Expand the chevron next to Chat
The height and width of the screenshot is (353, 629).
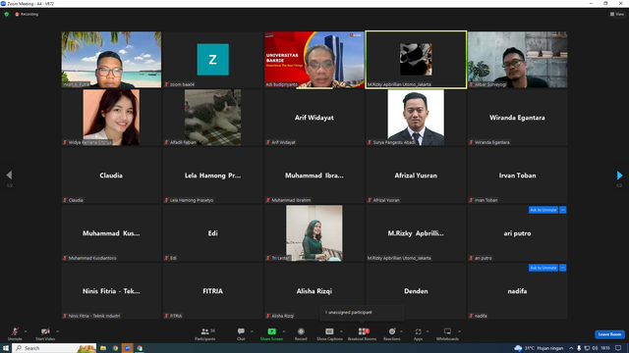(252, 331)
